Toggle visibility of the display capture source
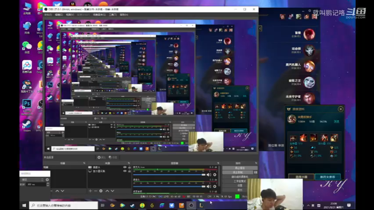This screenshot has width=374, height=210. click(x=125, y=171)
